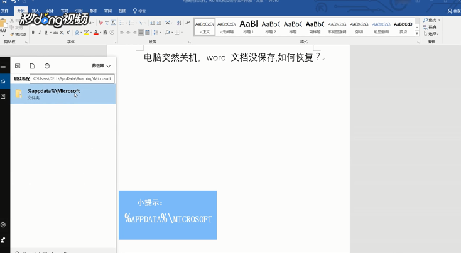Open the font color dropdown arrow
The width and height of the screenshot is (461, 253).
point(100,33)
